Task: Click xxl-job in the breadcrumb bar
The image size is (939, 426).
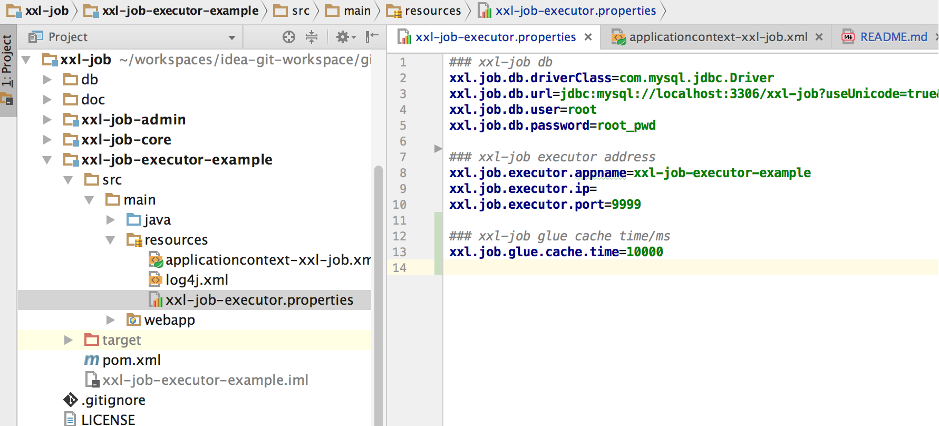Action: point(38,11)
